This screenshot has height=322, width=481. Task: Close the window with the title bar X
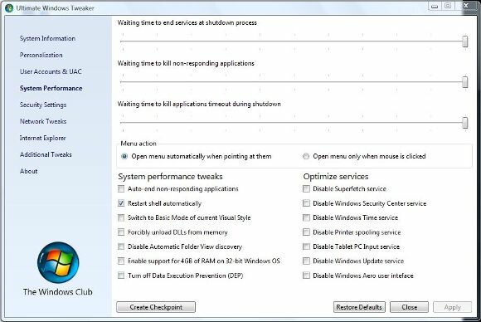466,6
